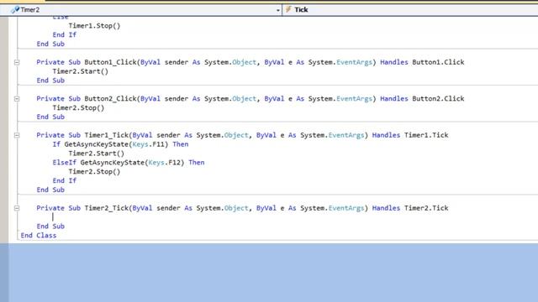Screen dimensions: 538x302
Task: Collapse the Button2_Click sub outline
Action: point(17,99)
